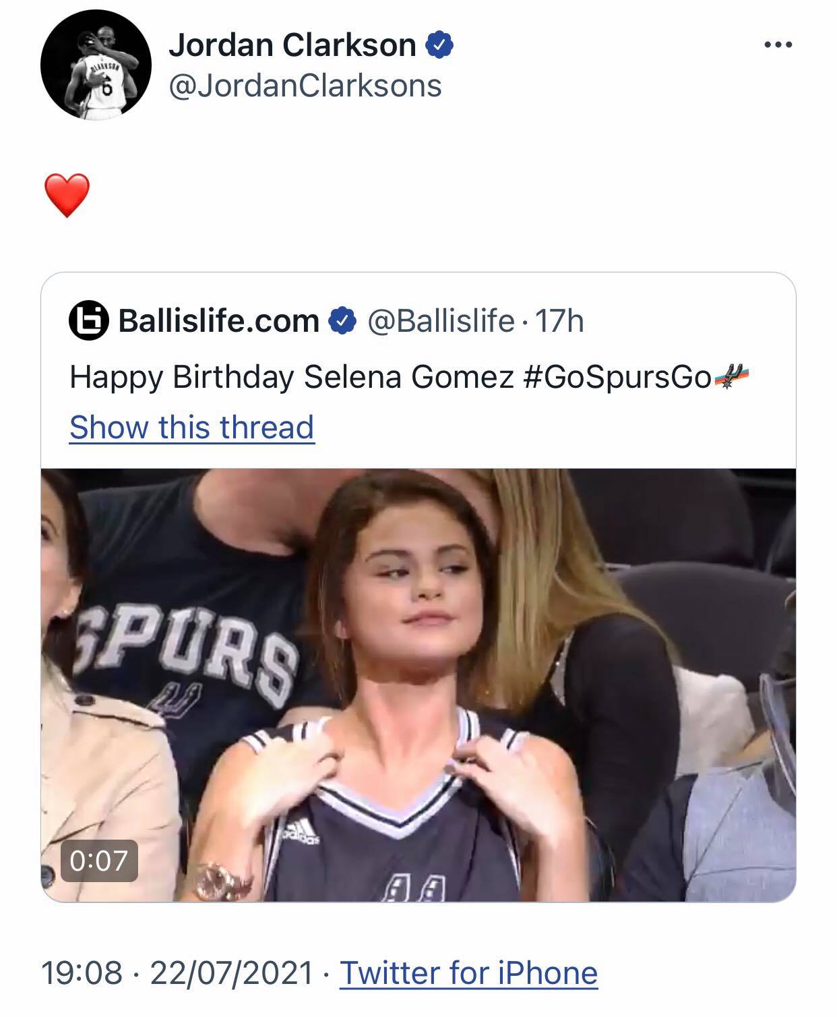Click the Jordan Clarkson display name

(x=292, y=45)
